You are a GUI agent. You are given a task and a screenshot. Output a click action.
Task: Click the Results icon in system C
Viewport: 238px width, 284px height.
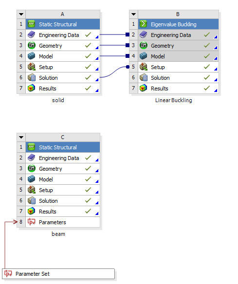[x=32, y=211]
